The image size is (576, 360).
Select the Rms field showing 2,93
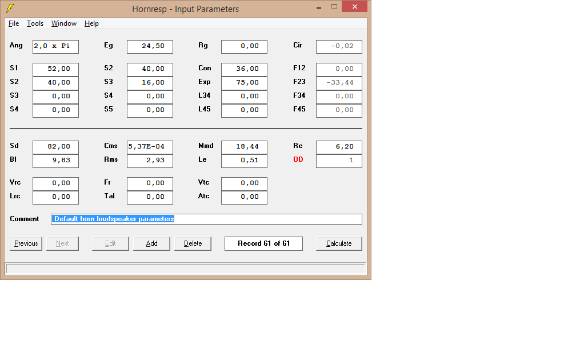coord(150,161)
